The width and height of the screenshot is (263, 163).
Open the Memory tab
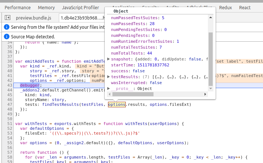pyautogui.click(x=46, y=8)
